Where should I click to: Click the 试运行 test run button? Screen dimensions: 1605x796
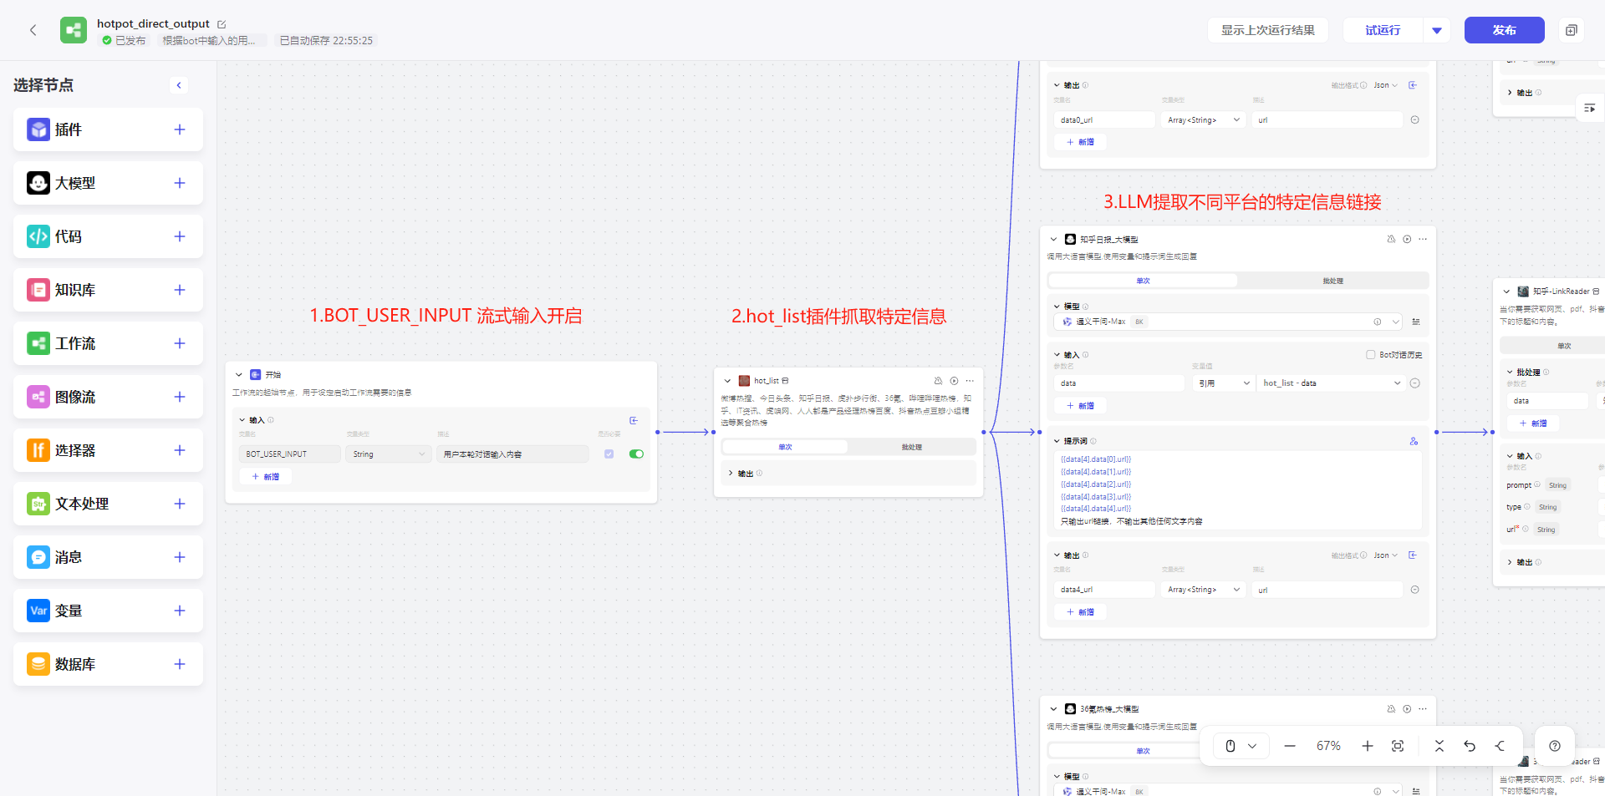pyautogui.click(x=1383, y=30)
